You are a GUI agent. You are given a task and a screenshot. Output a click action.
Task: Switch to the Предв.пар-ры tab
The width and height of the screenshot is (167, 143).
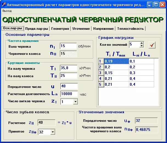(36, 29)
